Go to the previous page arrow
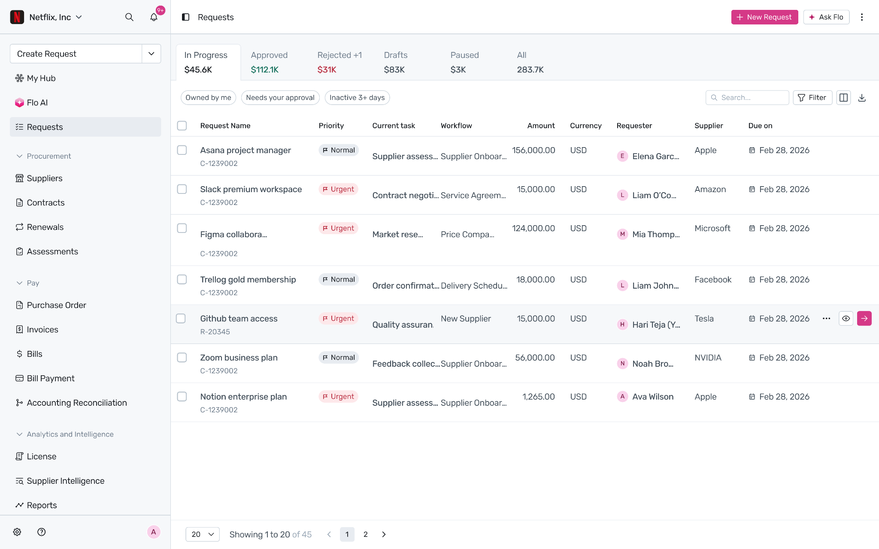This screenshot has height=549, width=879. pyautogui.click(x=329, y=534)
